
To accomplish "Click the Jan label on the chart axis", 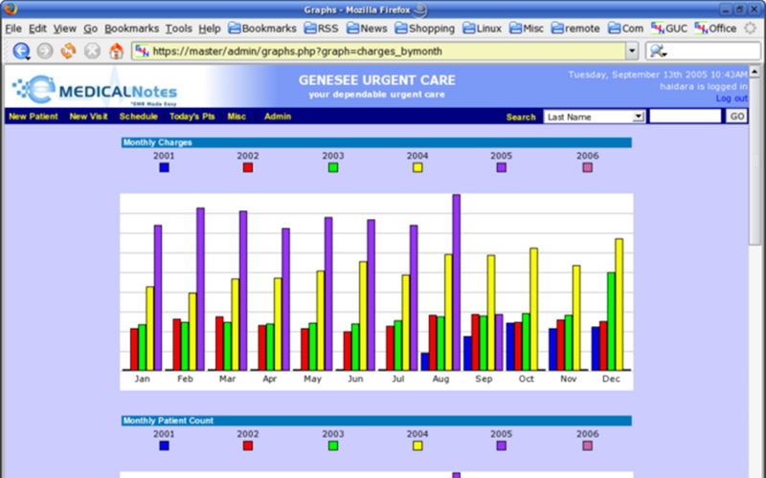I will click(142, 379).
